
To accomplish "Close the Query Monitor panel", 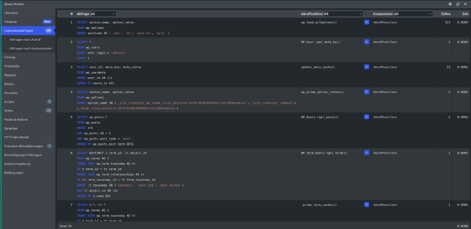I will [x=465, y=4].
